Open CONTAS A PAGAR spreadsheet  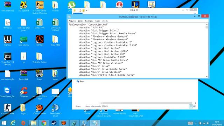click(55, 24)
